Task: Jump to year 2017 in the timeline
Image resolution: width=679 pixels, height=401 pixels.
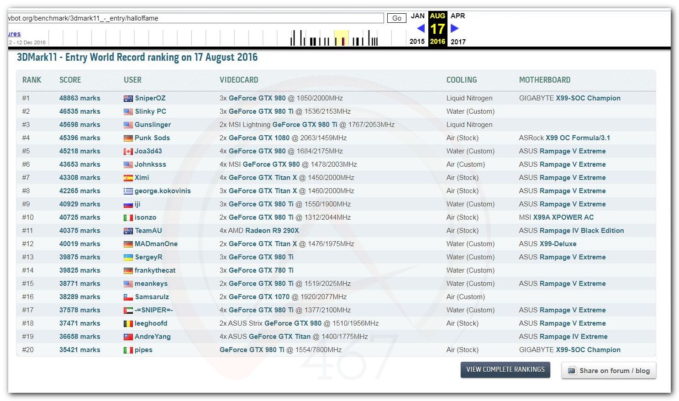Action: [x=458, y=42]
